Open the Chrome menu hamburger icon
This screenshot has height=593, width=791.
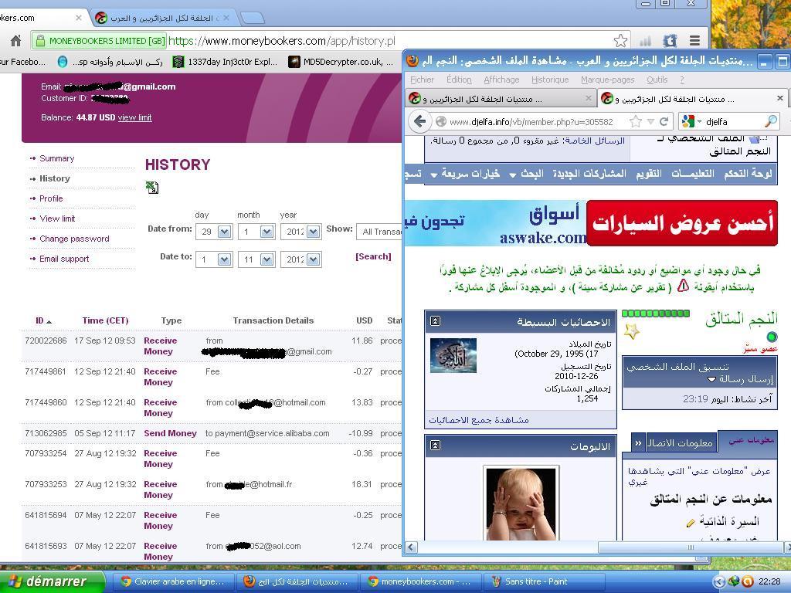click(x=694, y=40)
